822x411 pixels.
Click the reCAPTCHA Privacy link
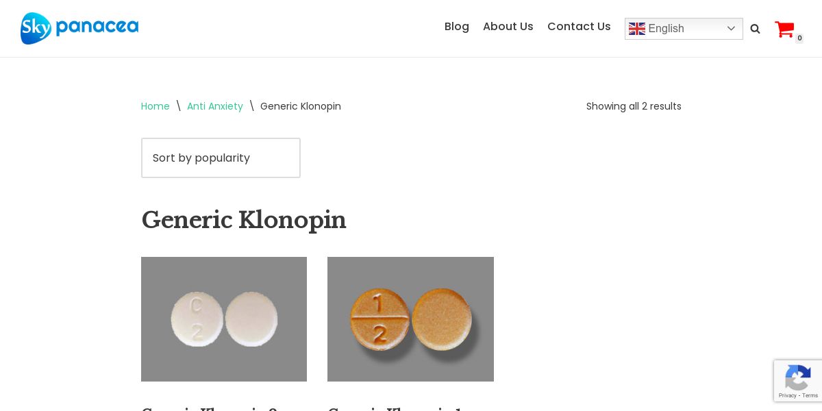[787, 395]
